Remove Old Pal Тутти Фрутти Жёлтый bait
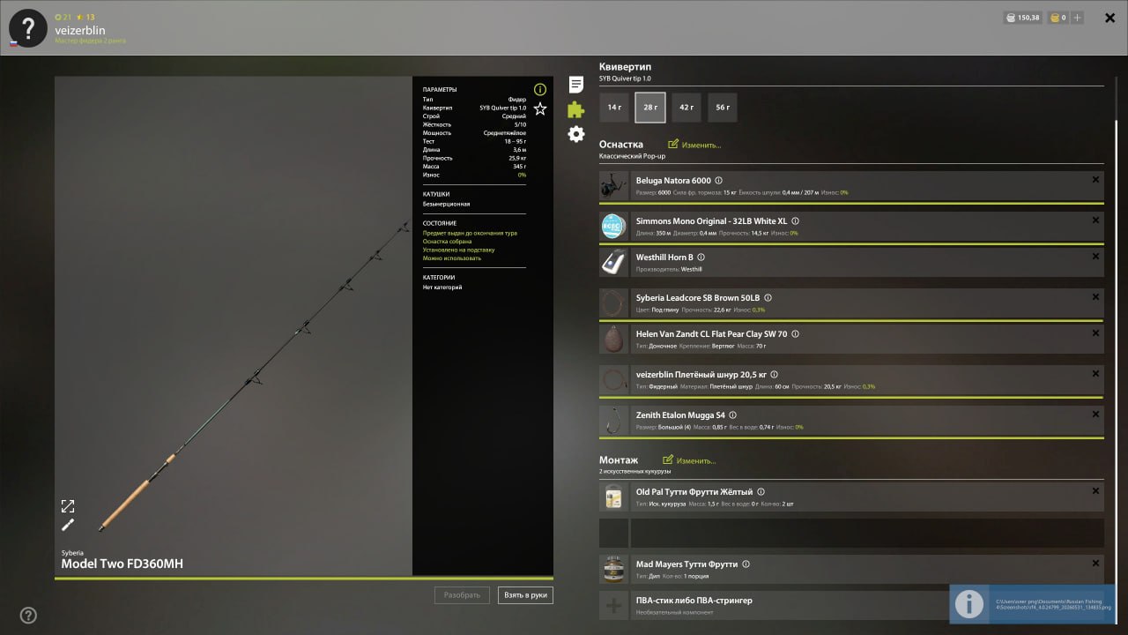The height and width of the screenshot is (635, 1128). pos(1095,491)
